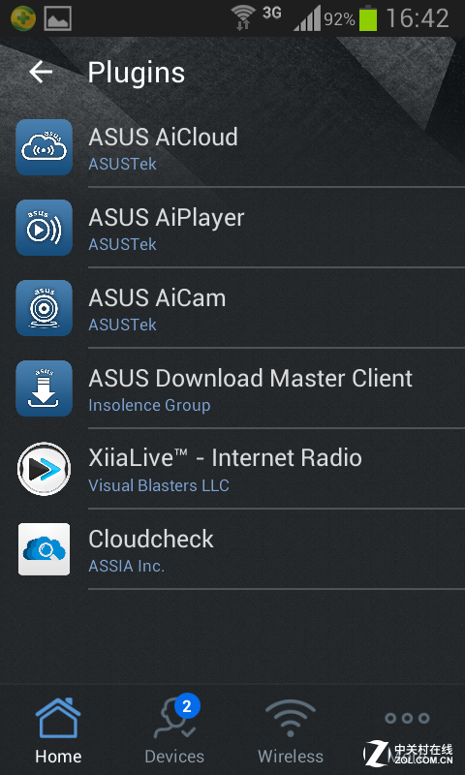Switch to the Wireless tab
Screen dimensions: 465x775
[291, 731]
